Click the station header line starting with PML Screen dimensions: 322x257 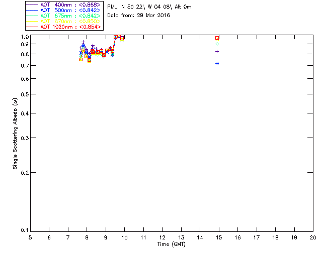[x=149, y=7]
